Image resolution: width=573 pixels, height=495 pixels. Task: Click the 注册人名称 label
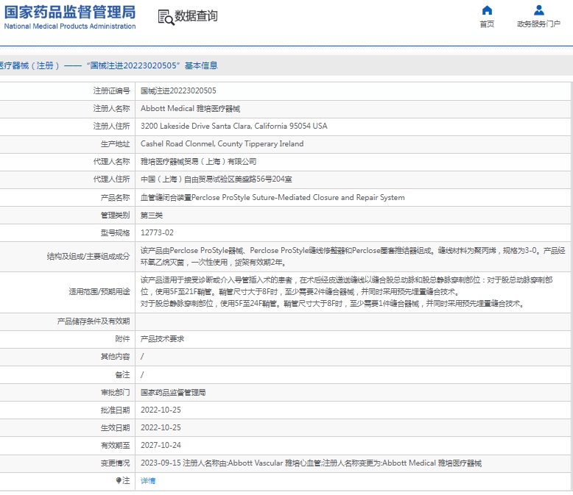pyautogui.click(x=111, y=108)
